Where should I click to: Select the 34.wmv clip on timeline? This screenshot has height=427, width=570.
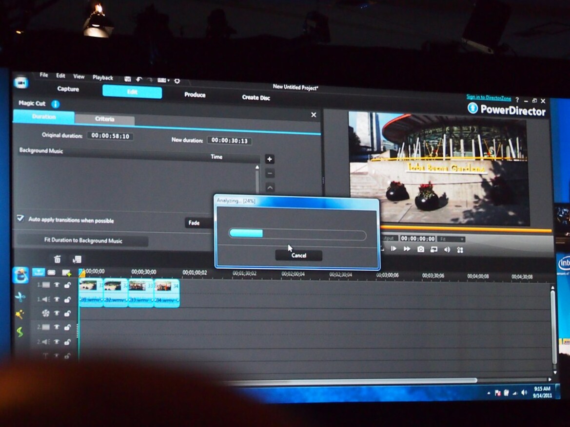pos(166,293)
